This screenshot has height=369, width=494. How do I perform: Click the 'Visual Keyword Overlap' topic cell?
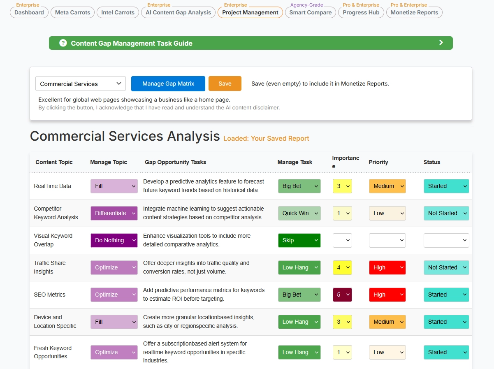[x=53, y=240]
